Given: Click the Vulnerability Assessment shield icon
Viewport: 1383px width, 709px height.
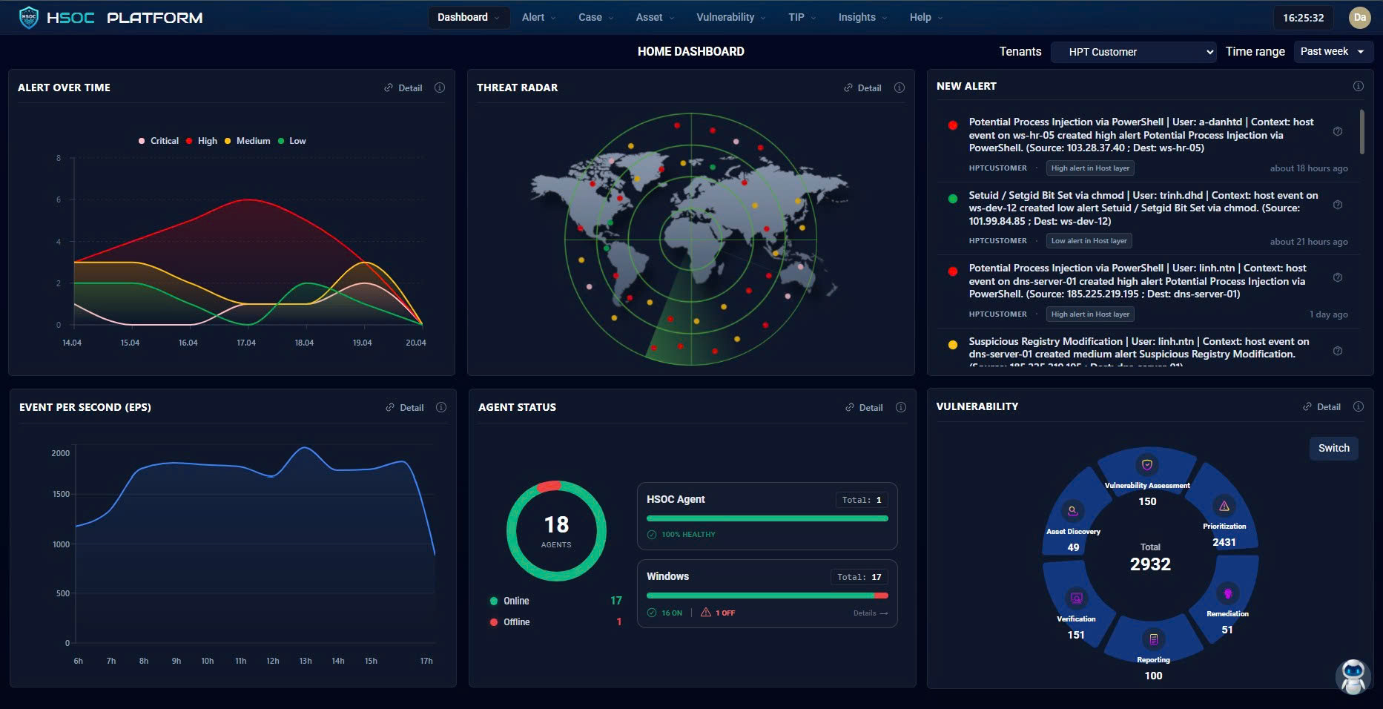Looking at the screenshot, I should click(1147, 465).
